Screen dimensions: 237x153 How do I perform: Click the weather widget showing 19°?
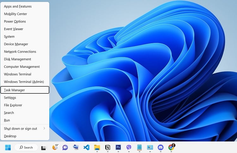click(x=55, y=147)
